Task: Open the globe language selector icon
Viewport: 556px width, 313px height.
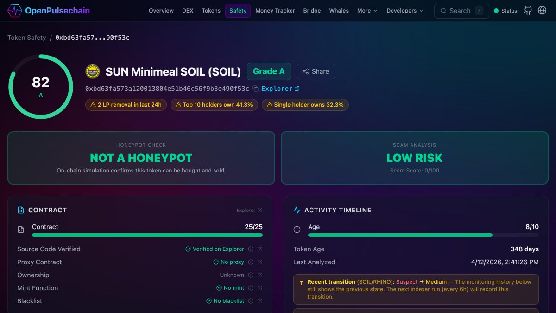Action: [x=542, y=11]
